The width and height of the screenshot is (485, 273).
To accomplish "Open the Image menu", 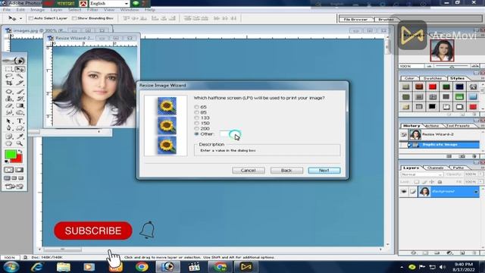I will click(x=37, y=10).
